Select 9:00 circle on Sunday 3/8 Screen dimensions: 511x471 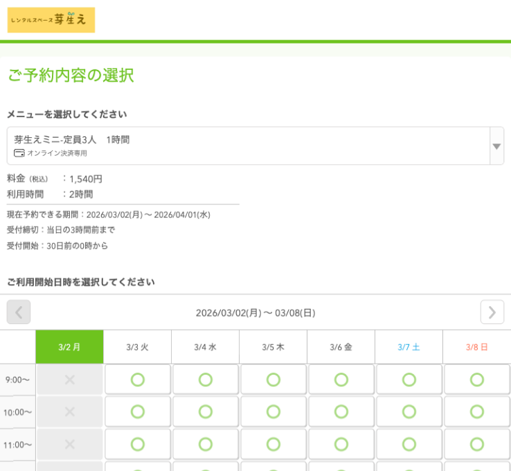point(476,380)
